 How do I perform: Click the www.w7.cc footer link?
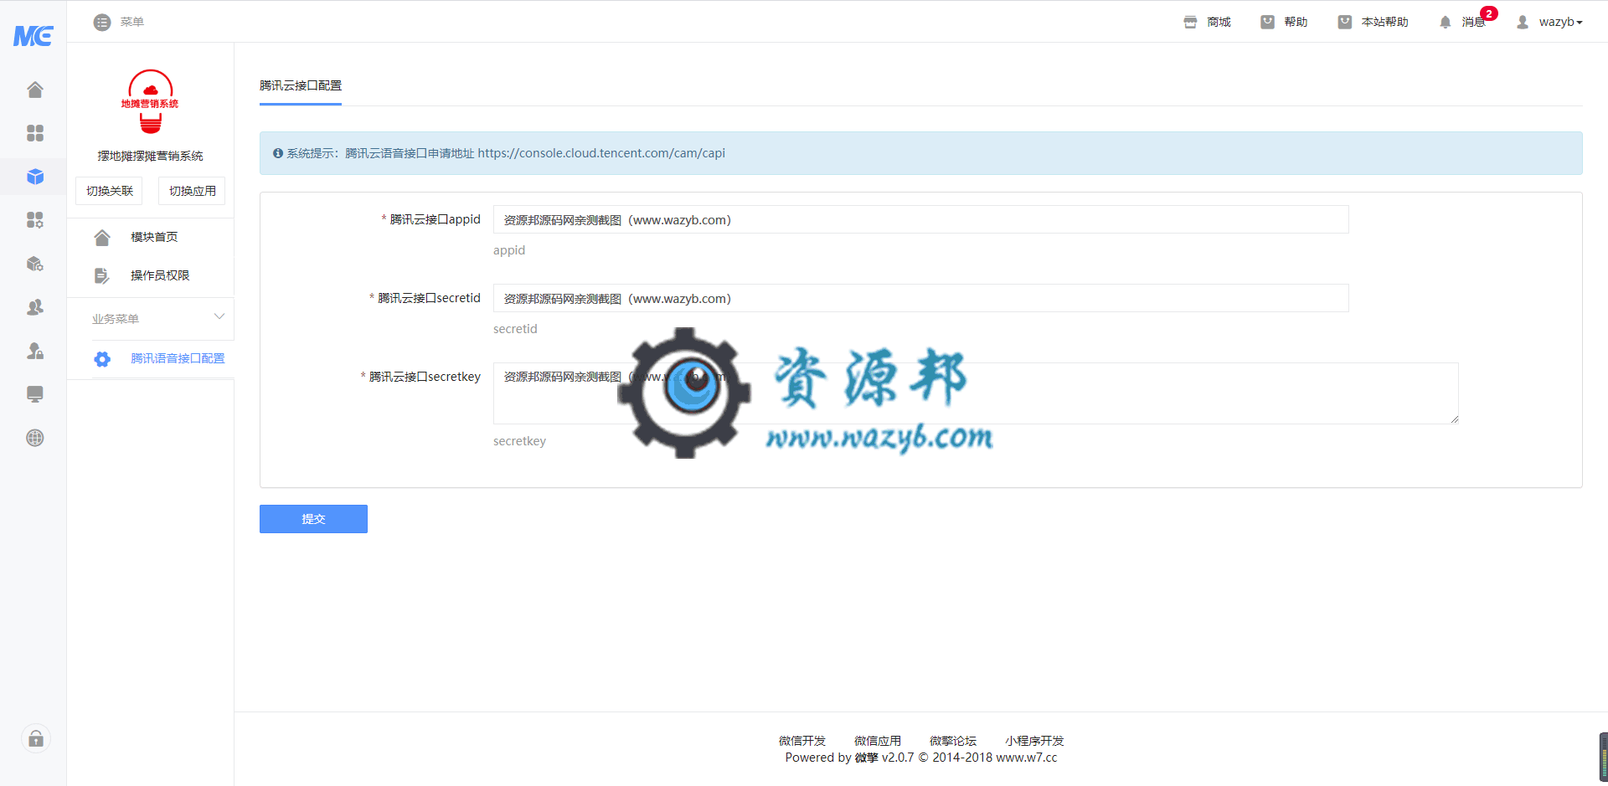[1026, 758]
